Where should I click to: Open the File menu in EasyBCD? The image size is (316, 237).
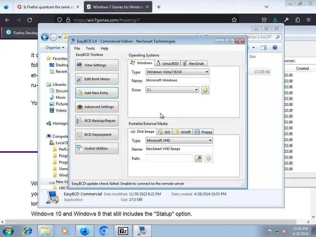click(77, 48)
